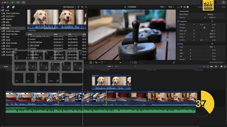Go back in timeline history
Image resolution: width=227 pixels, height=127 pixels.
[x=91, y=67]
